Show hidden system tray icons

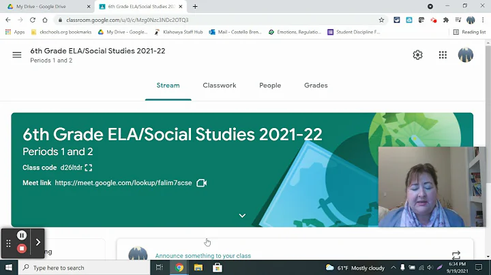(393, 268)
